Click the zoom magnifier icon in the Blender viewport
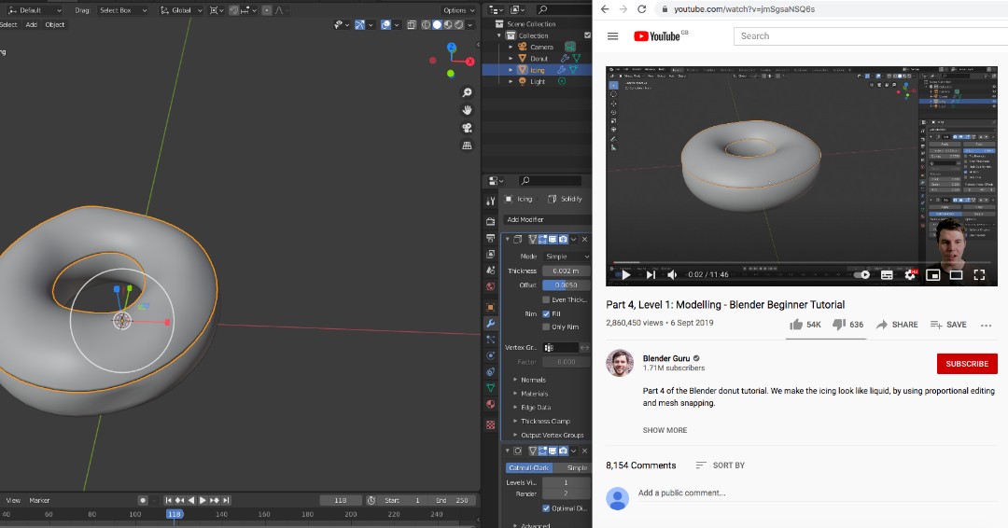 tap(468, 93)
